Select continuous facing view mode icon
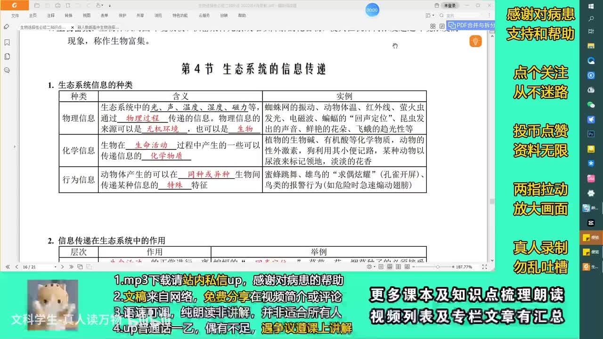This screenshot has height=339, width=603. coord(407,267)
